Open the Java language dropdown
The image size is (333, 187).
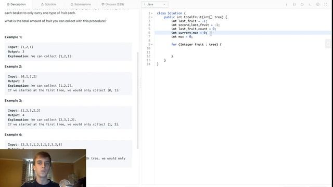pos(155,4)
